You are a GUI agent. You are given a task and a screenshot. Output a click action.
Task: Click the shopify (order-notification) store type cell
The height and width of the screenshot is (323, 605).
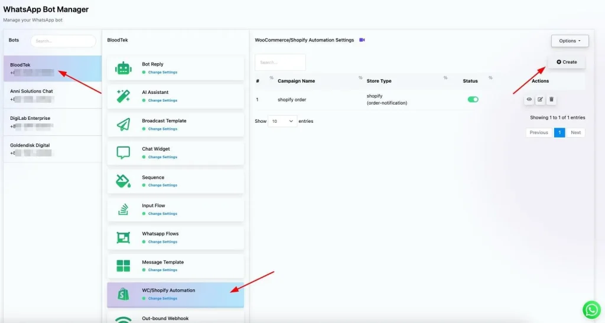click(x=386, y=99)
